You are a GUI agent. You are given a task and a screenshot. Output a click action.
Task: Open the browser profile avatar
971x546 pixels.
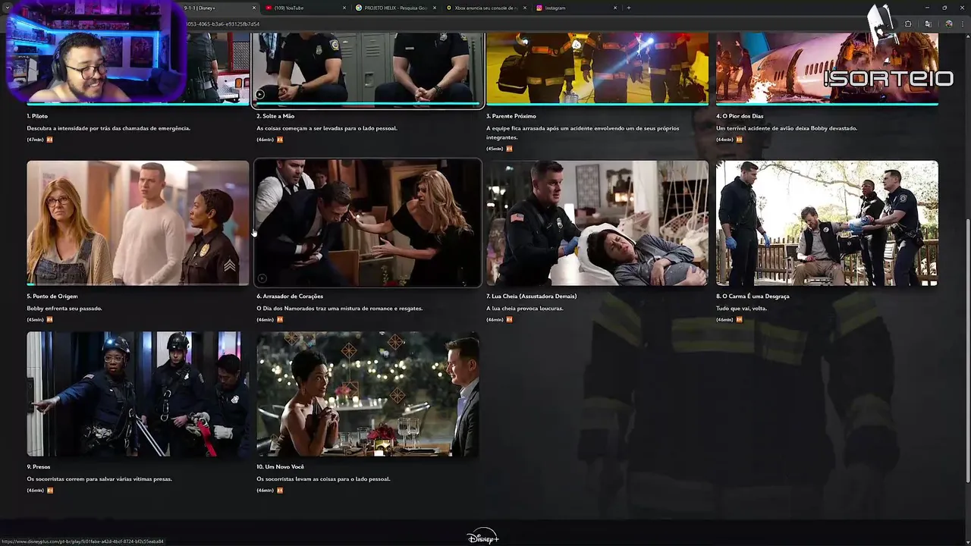[948, 24]
